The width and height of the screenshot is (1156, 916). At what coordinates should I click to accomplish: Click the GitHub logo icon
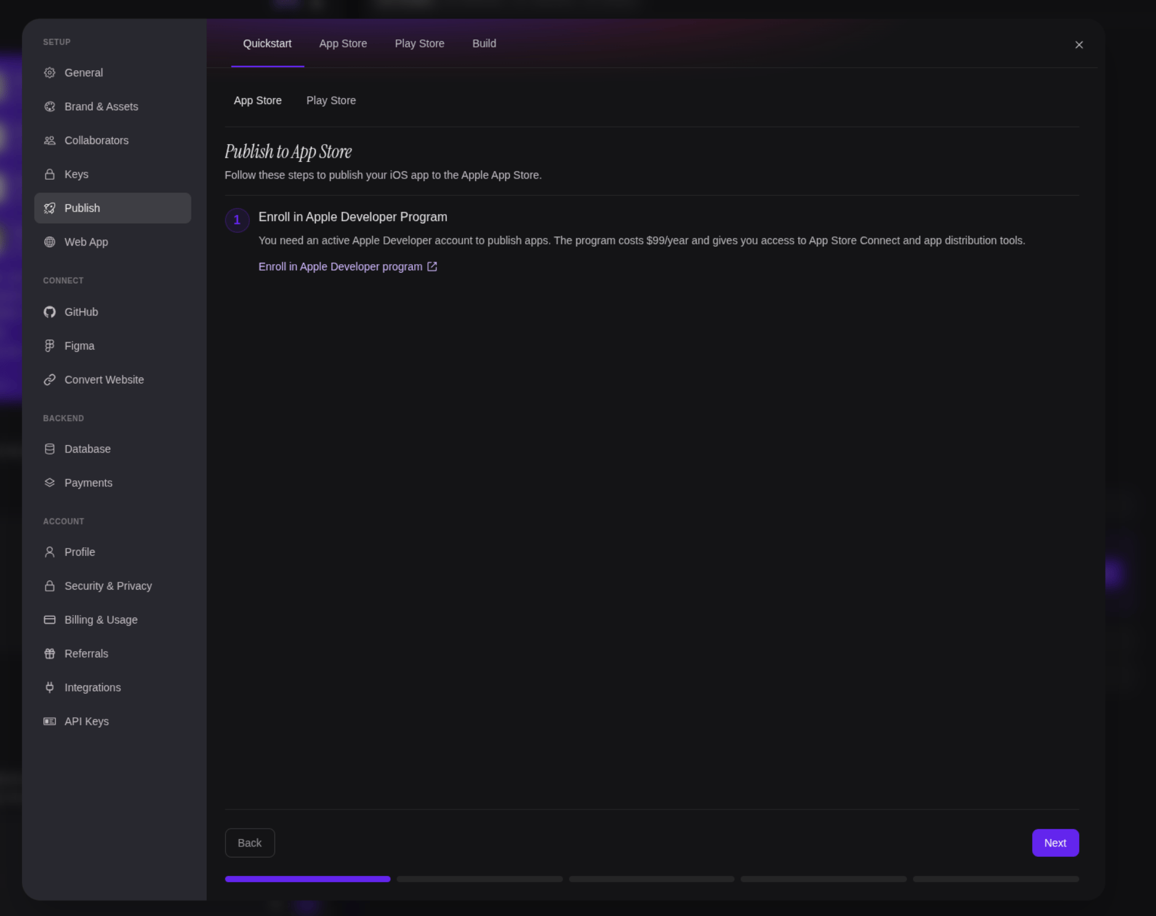click(x=50, y=312)
